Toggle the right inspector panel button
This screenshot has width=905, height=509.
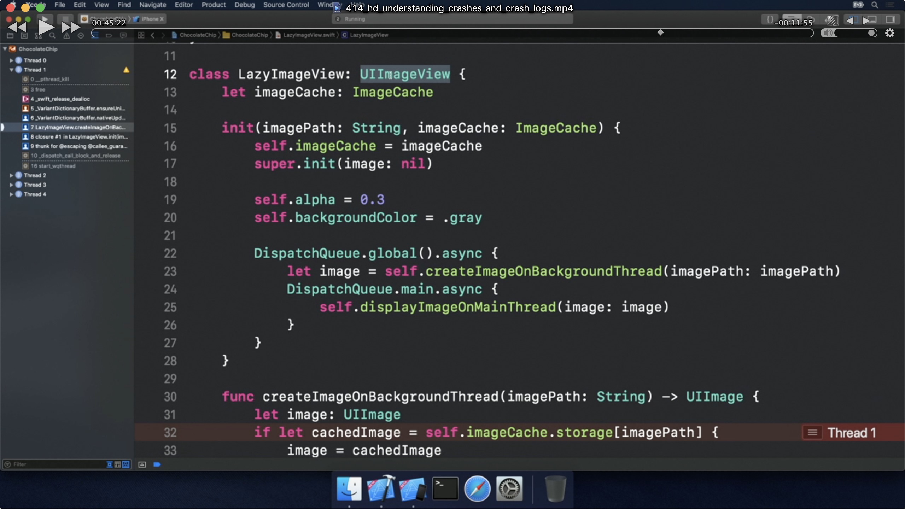[x=890, y=19]
